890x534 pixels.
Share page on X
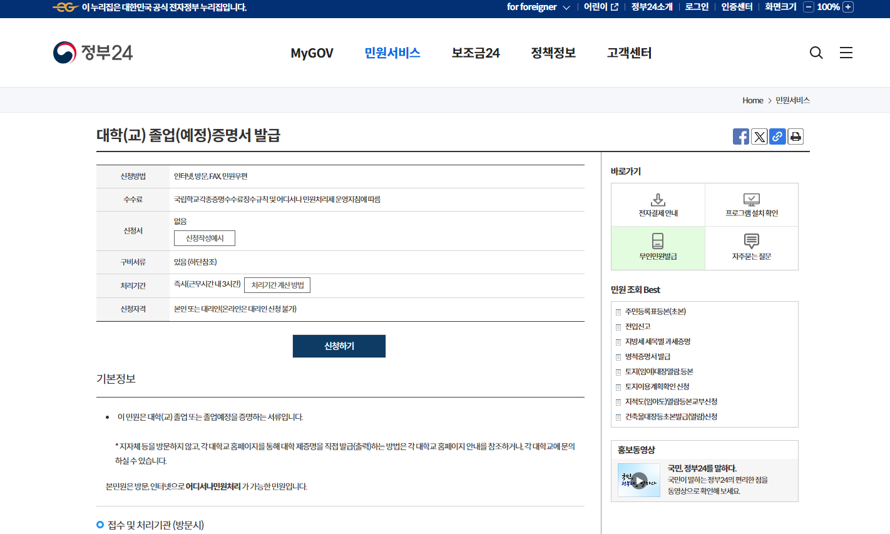pos(759,136)
